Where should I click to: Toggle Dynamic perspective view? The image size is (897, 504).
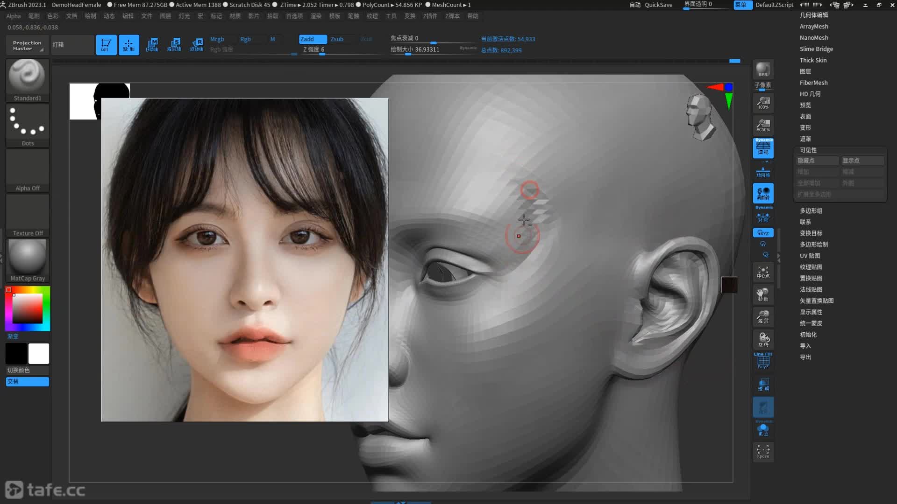click(763, 148)
